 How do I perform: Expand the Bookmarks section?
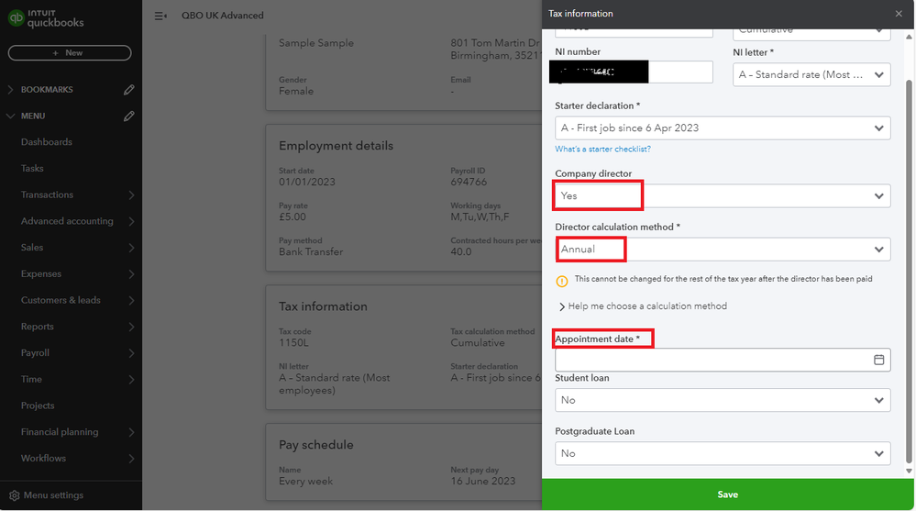point(11,90)
